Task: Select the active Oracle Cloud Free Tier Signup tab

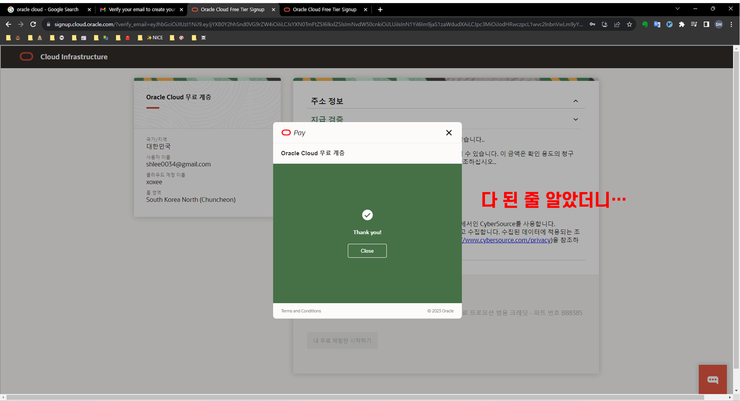Action: tap(234, 10)
